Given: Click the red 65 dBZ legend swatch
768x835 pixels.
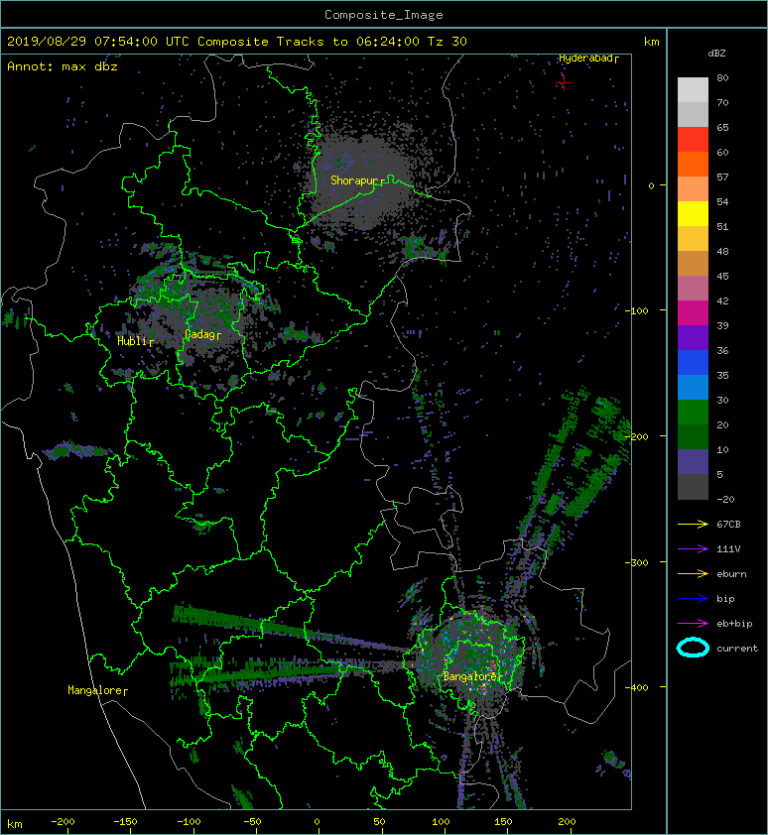Looking at the screenshot, I should tap(693, 139).
